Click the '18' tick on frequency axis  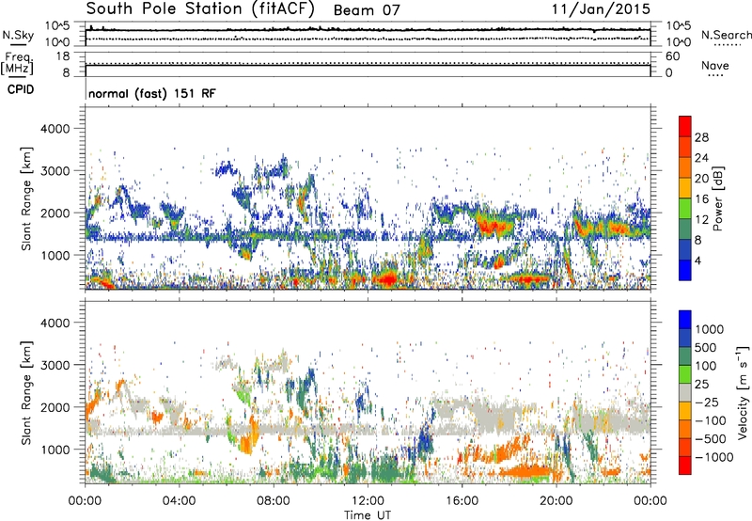tap(63, 56)
